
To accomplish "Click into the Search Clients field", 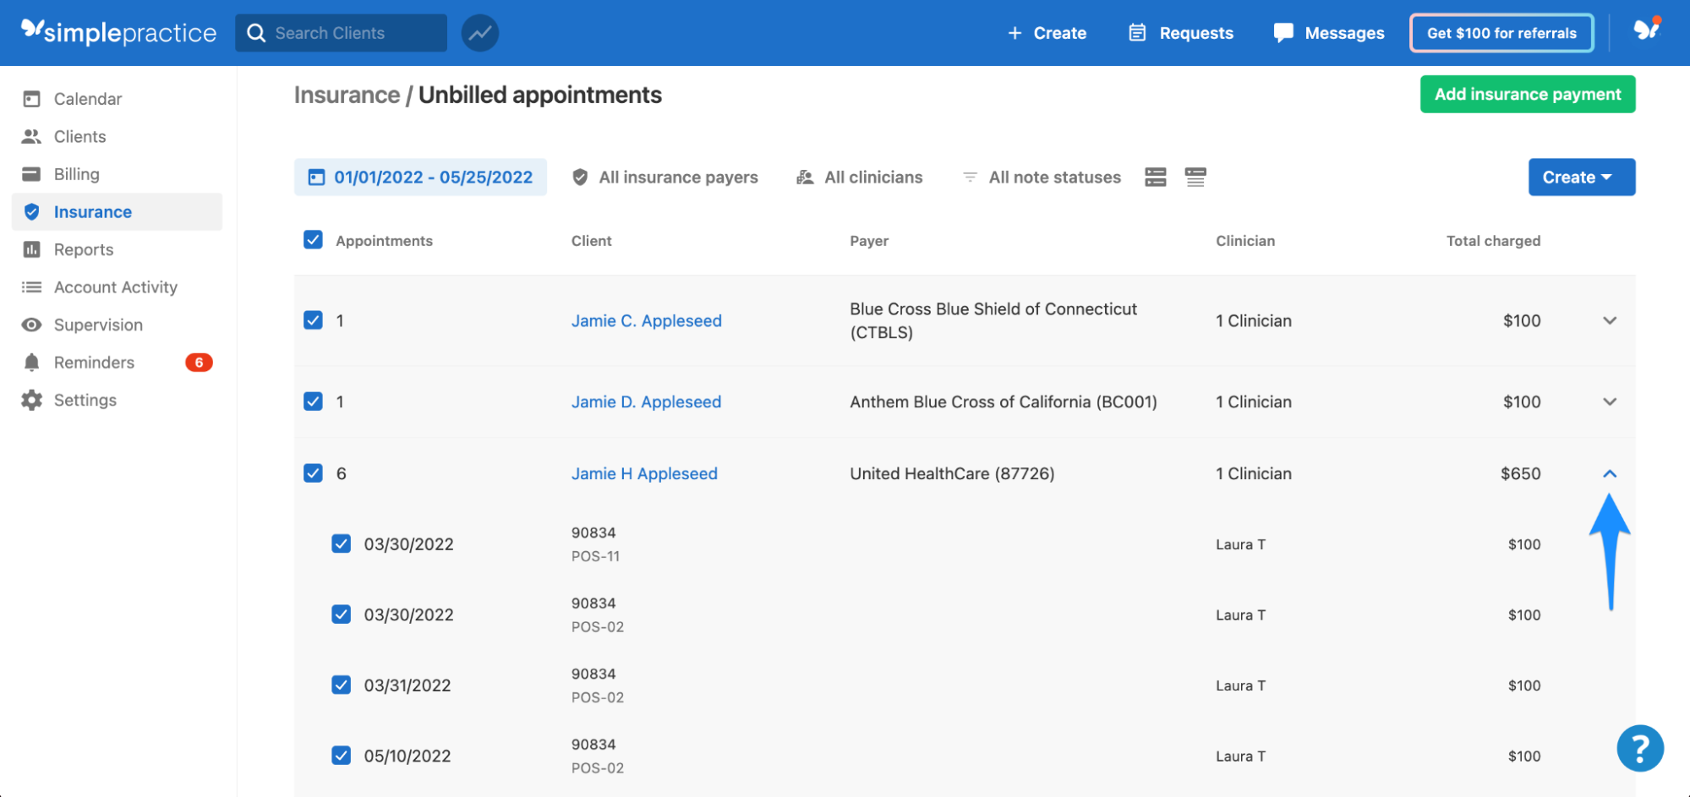I will pos(342,33).
